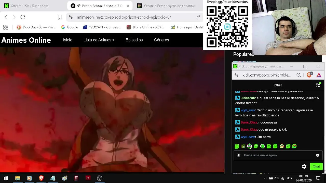Send message with green Chat button
The width and height of the screenshot is (326, 183).
pos(316,166)
